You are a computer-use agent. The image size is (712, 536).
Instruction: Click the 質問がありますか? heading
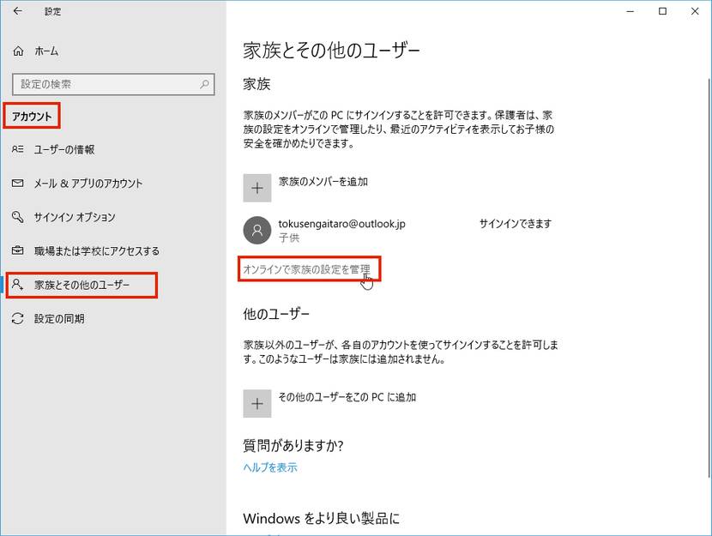(x=293, y=446)
